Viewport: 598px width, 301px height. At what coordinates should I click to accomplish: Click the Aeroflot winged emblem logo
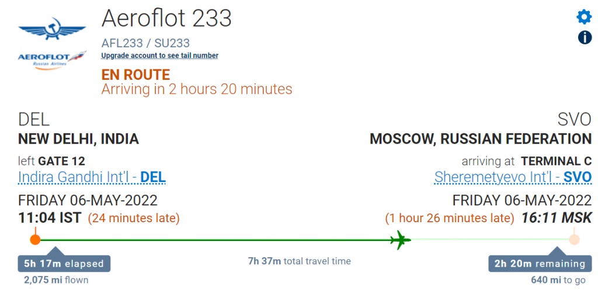pos(52,29)
